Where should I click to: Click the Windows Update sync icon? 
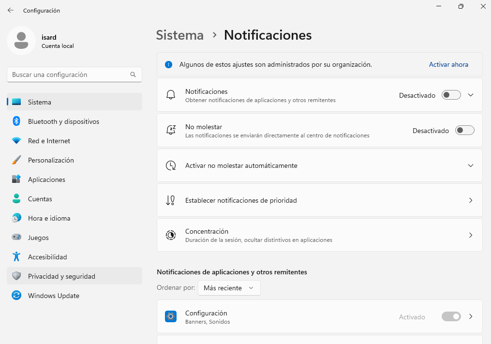[x=16, y=296]
